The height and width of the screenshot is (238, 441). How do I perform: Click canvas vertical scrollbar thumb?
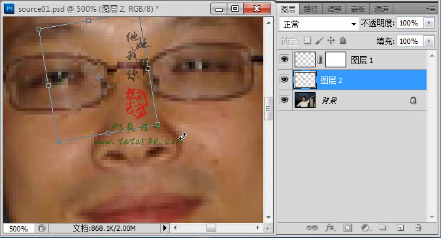[269, 109]
